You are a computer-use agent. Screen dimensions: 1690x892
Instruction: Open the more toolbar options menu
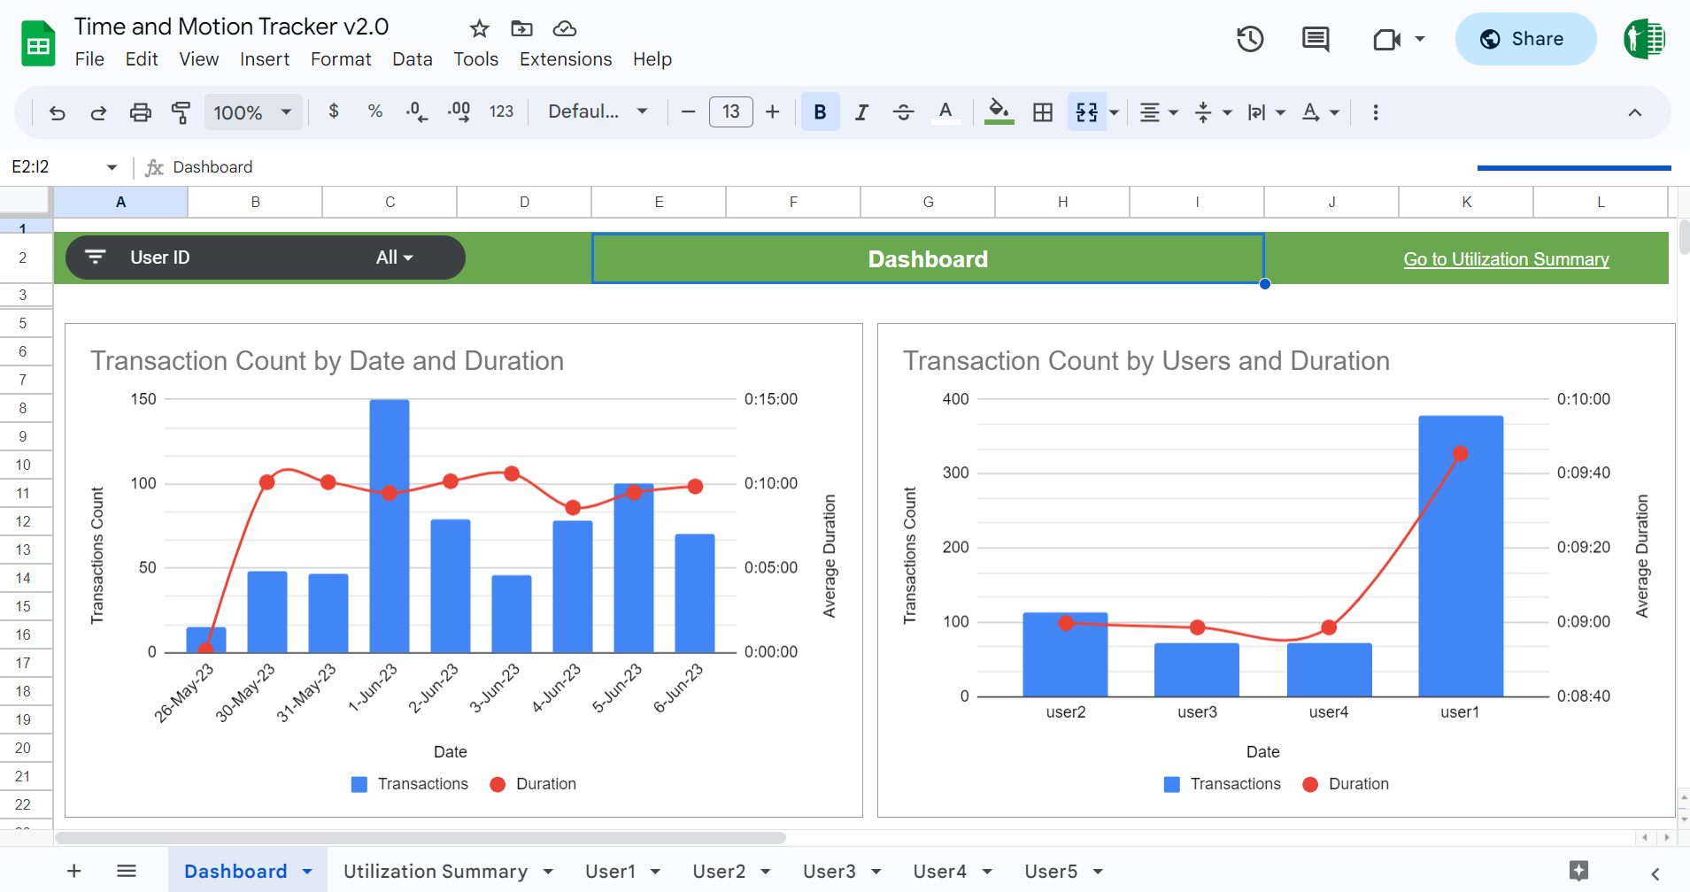[x=1375, y=112]
